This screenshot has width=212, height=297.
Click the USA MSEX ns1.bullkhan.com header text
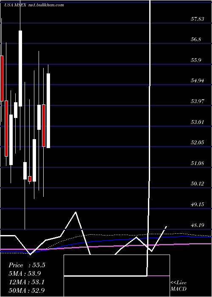pos(34,5)
